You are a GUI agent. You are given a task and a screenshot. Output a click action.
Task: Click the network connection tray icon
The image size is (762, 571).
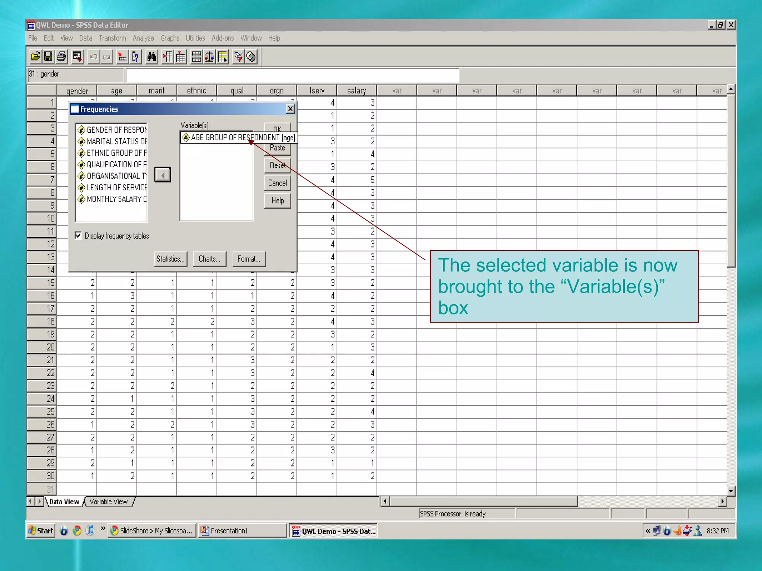coord(657,531)
